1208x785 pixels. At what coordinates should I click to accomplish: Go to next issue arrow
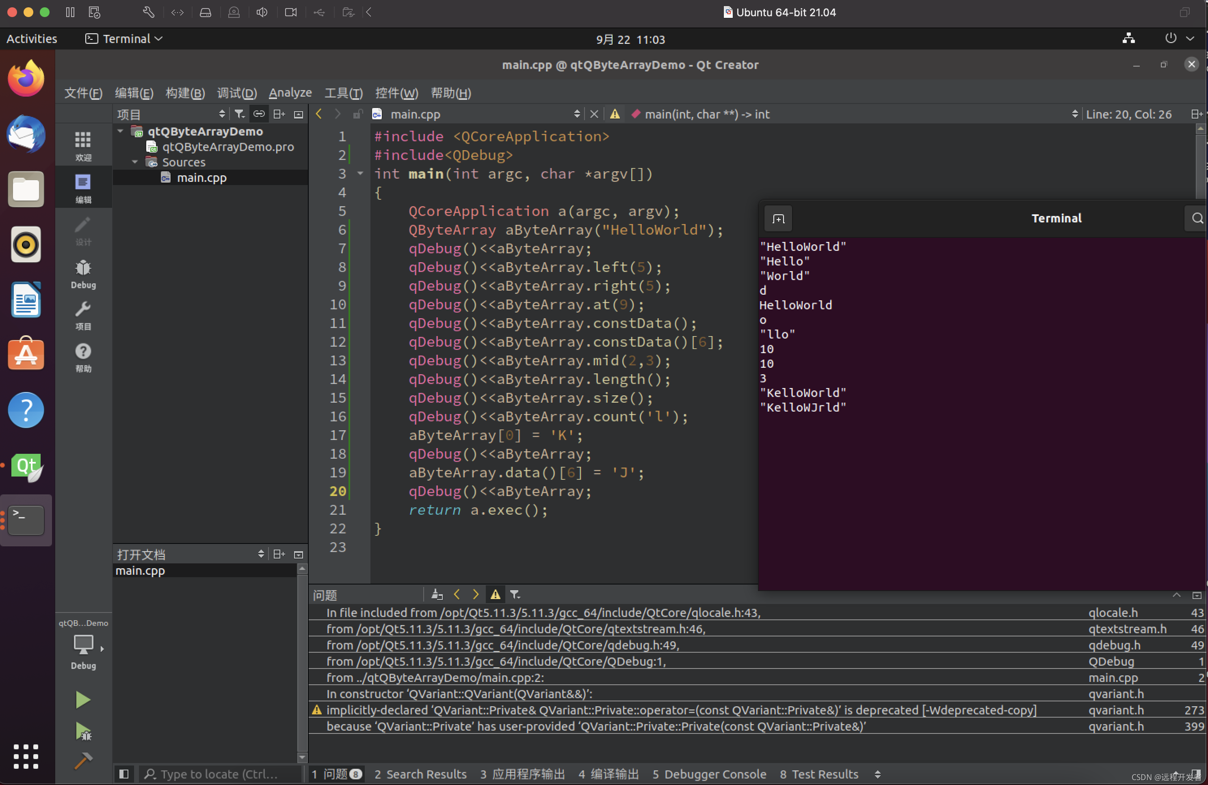point(476,594)
